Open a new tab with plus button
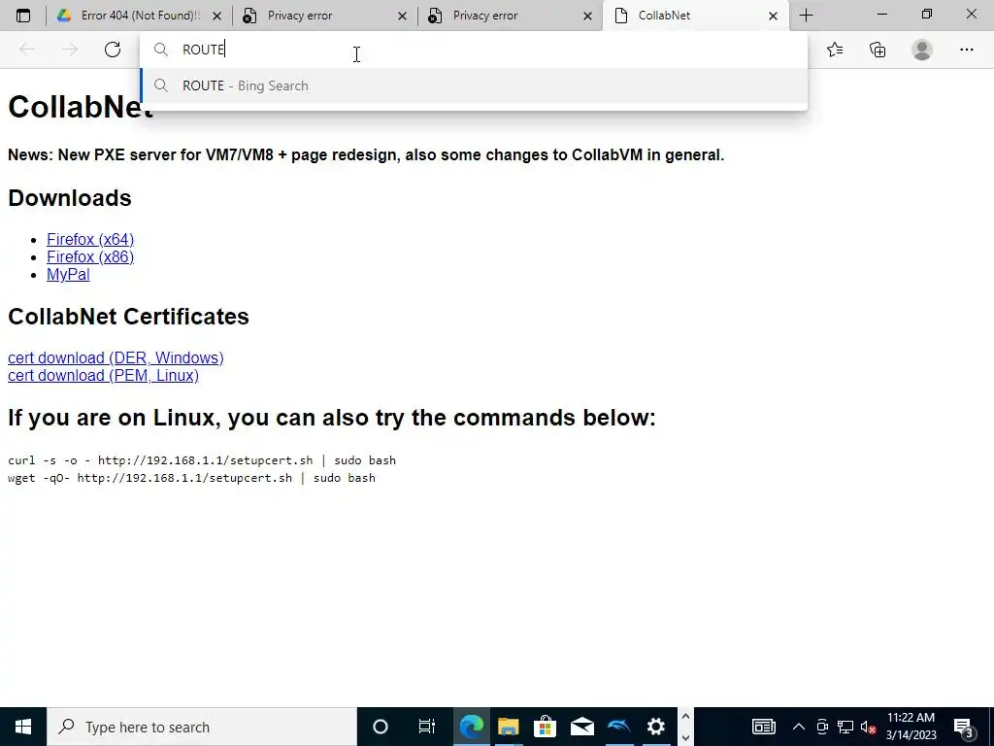 pyautogui.click(x=806, y=16)
